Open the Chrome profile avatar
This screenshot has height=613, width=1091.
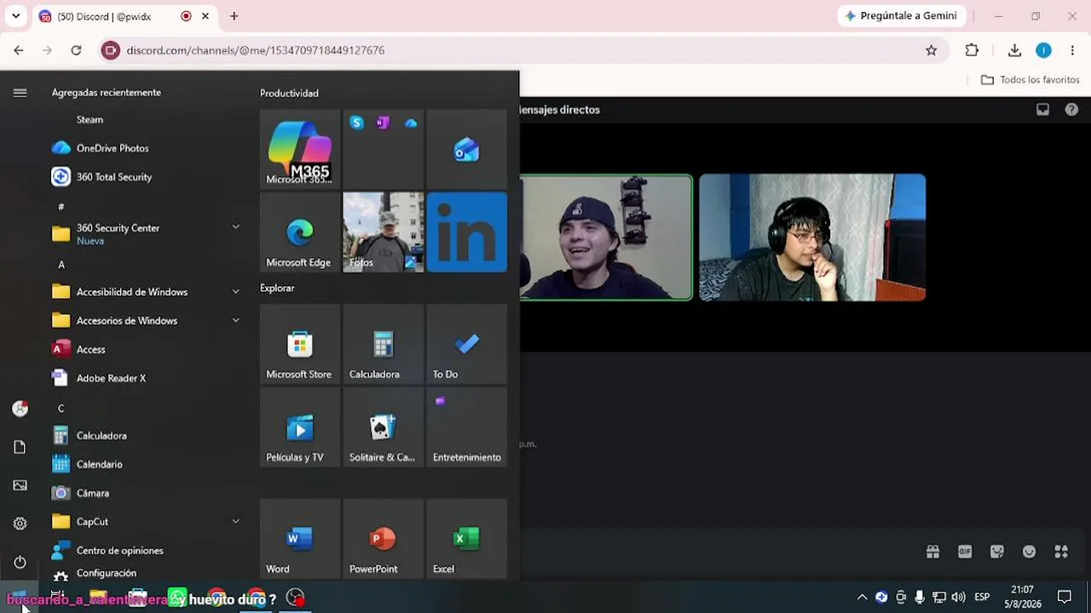1043,50
